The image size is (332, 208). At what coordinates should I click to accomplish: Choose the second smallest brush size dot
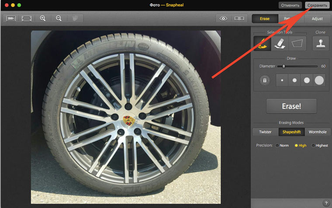294,80
